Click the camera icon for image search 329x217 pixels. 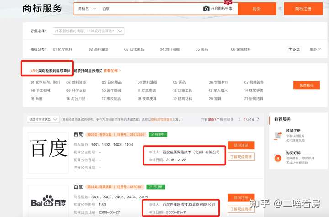206,9
